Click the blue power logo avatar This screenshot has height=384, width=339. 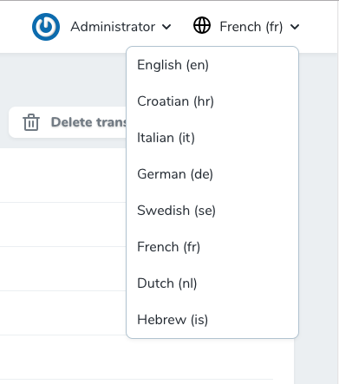coord(46,27)
